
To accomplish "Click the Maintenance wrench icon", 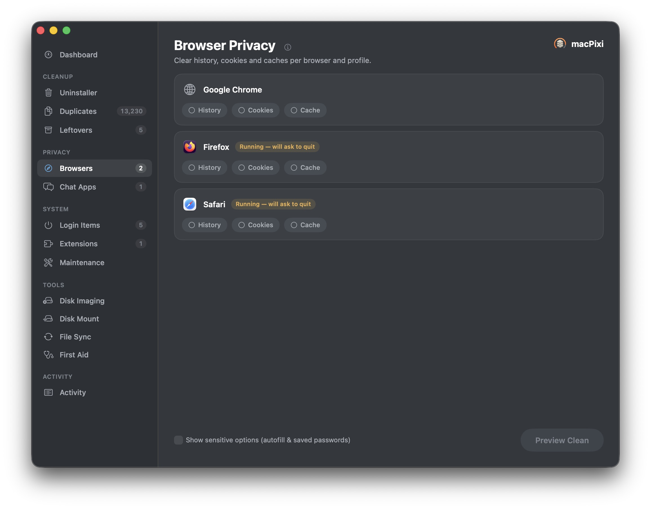I will click(48, 263).
